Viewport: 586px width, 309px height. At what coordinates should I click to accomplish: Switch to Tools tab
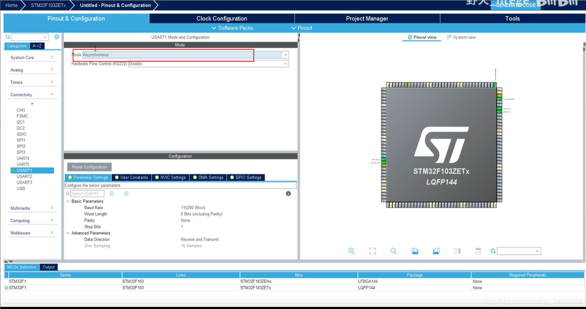512,19
